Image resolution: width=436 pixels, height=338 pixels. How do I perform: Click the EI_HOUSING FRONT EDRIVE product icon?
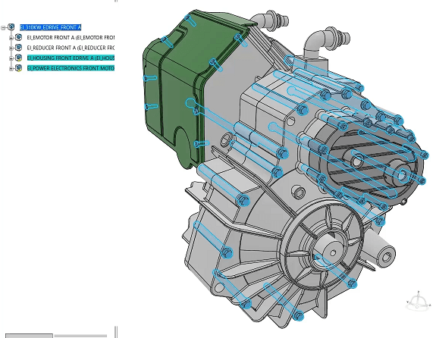[19, 58]
